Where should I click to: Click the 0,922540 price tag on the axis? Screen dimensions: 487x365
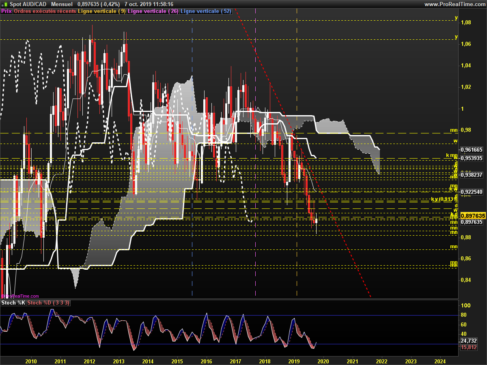472,192
